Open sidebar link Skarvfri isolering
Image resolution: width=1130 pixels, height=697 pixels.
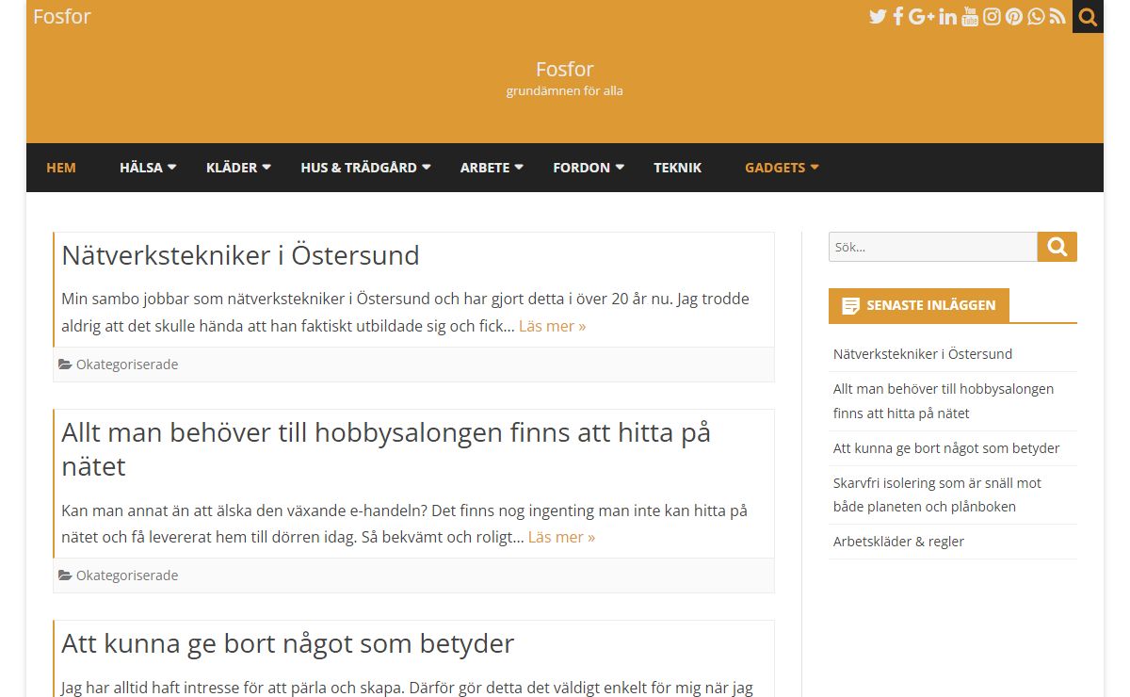(x=938, y=494)
